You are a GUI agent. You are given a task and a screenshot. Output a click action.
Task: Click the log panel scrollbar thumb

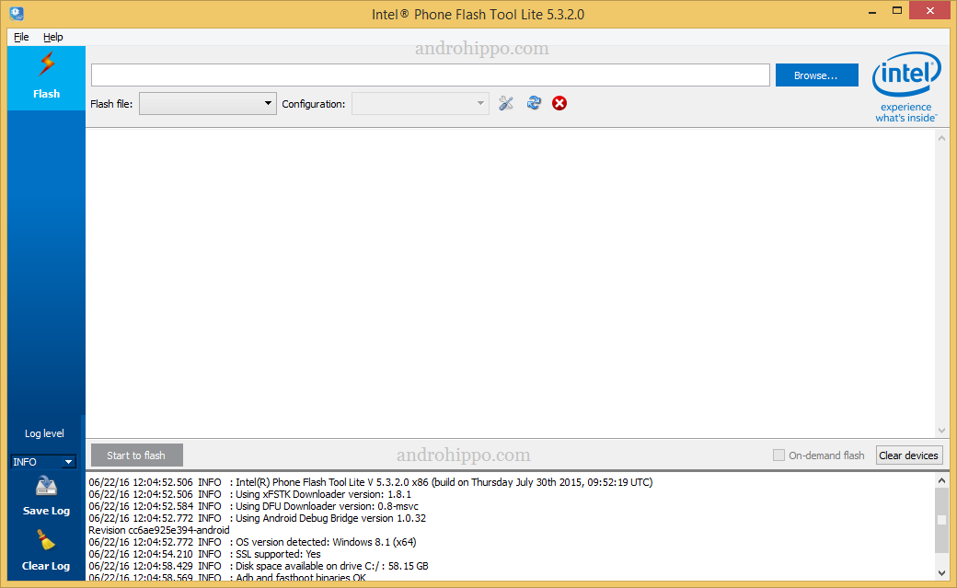941,520
